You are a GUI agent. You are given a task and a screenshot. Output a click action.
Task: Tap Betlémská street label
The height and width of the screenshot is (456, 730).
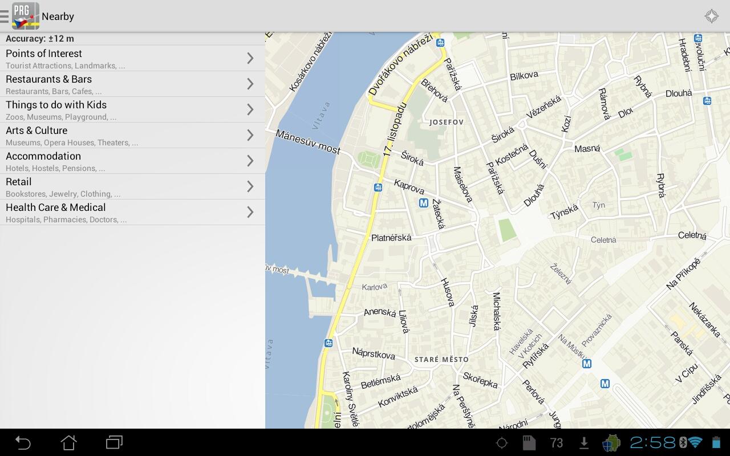pos(381,381)
